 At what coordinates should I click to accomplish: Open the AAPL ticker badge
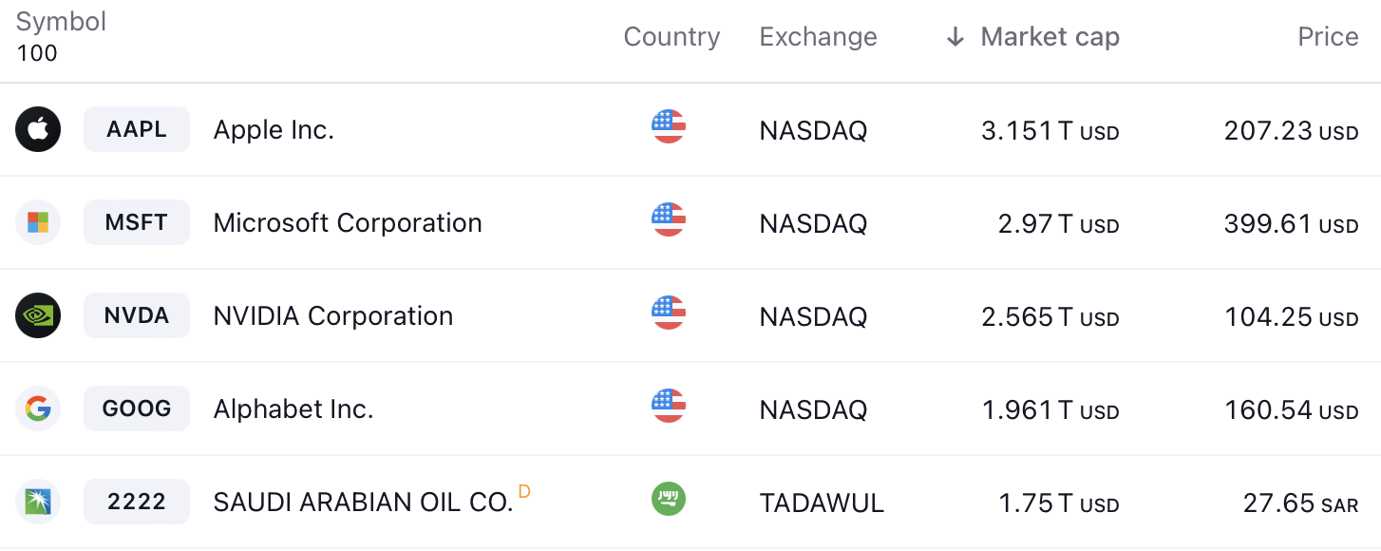[137, 129]
